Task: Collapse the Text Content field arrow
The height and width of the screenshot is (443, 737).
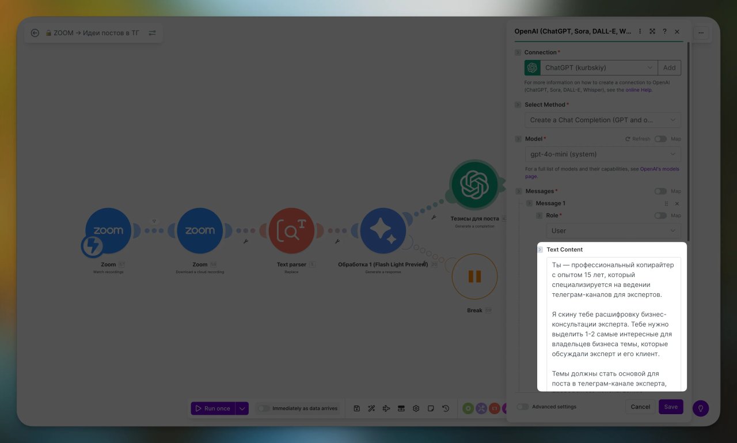Action: point(540,249)
